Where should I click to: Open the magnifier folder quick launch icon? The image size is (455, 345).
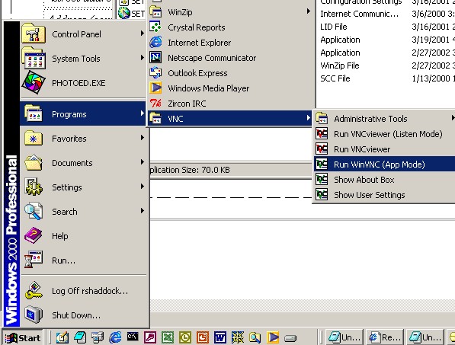(x=255, y=337)
